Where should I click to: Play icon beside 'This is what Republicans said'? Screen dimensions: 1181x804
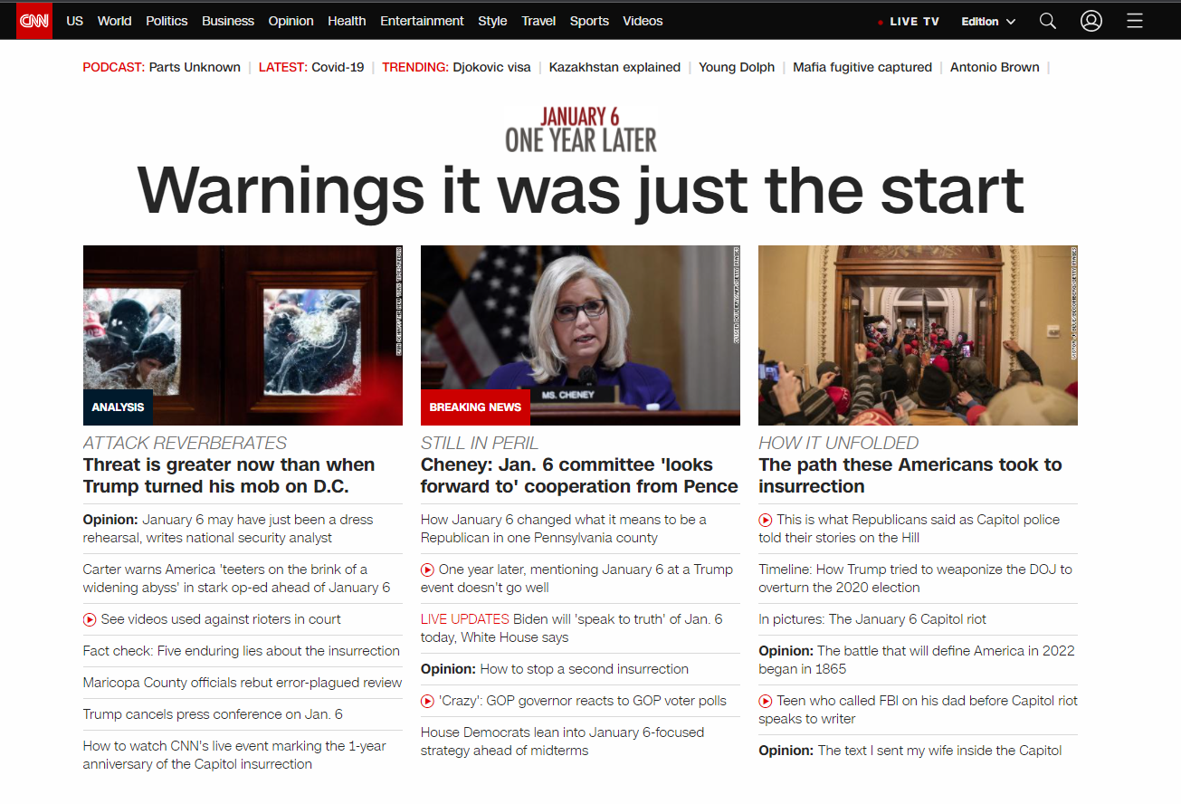[x=765, y=521]
